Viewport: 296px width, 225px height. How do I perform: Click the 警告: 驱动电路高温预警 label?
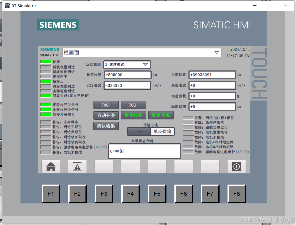coord(79,147)
